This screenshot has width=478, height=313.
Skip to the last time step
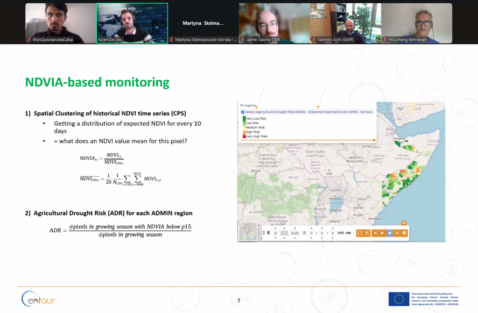397,233
